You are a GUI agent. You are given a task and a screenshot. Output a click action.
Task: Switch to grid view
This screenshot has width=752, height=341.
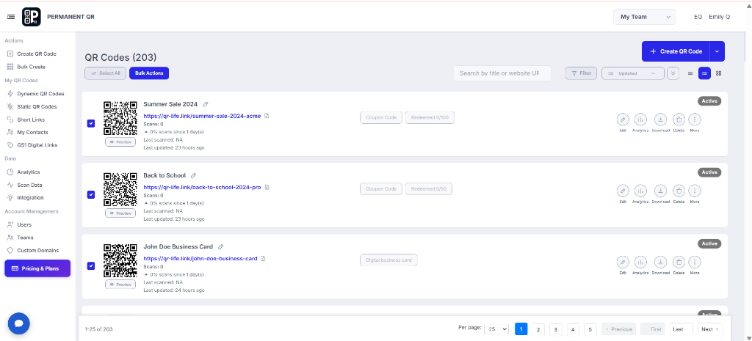click(x=718, y=73)
